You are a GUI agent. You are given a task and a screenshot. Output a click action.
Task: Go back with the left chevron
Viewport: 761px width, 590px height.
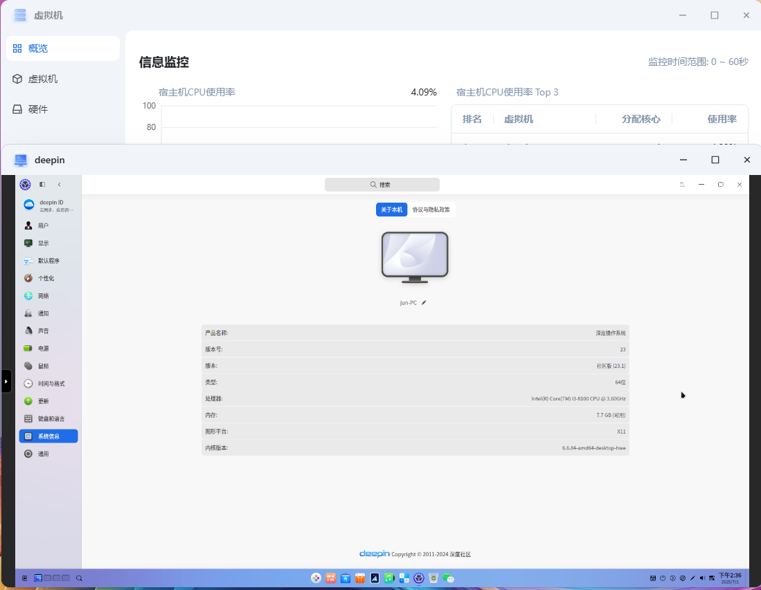[x=60, y=185]
